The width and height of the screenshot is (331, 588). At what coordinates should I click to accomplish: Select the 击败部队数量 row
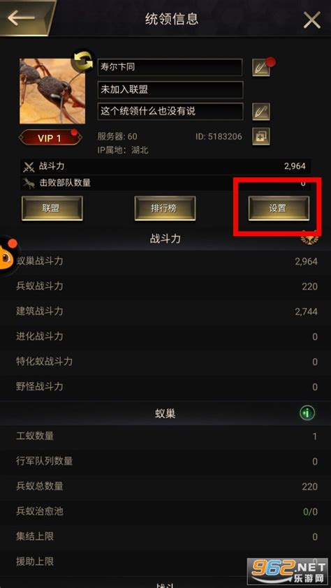pyautogui.click(x=165, y=183)
